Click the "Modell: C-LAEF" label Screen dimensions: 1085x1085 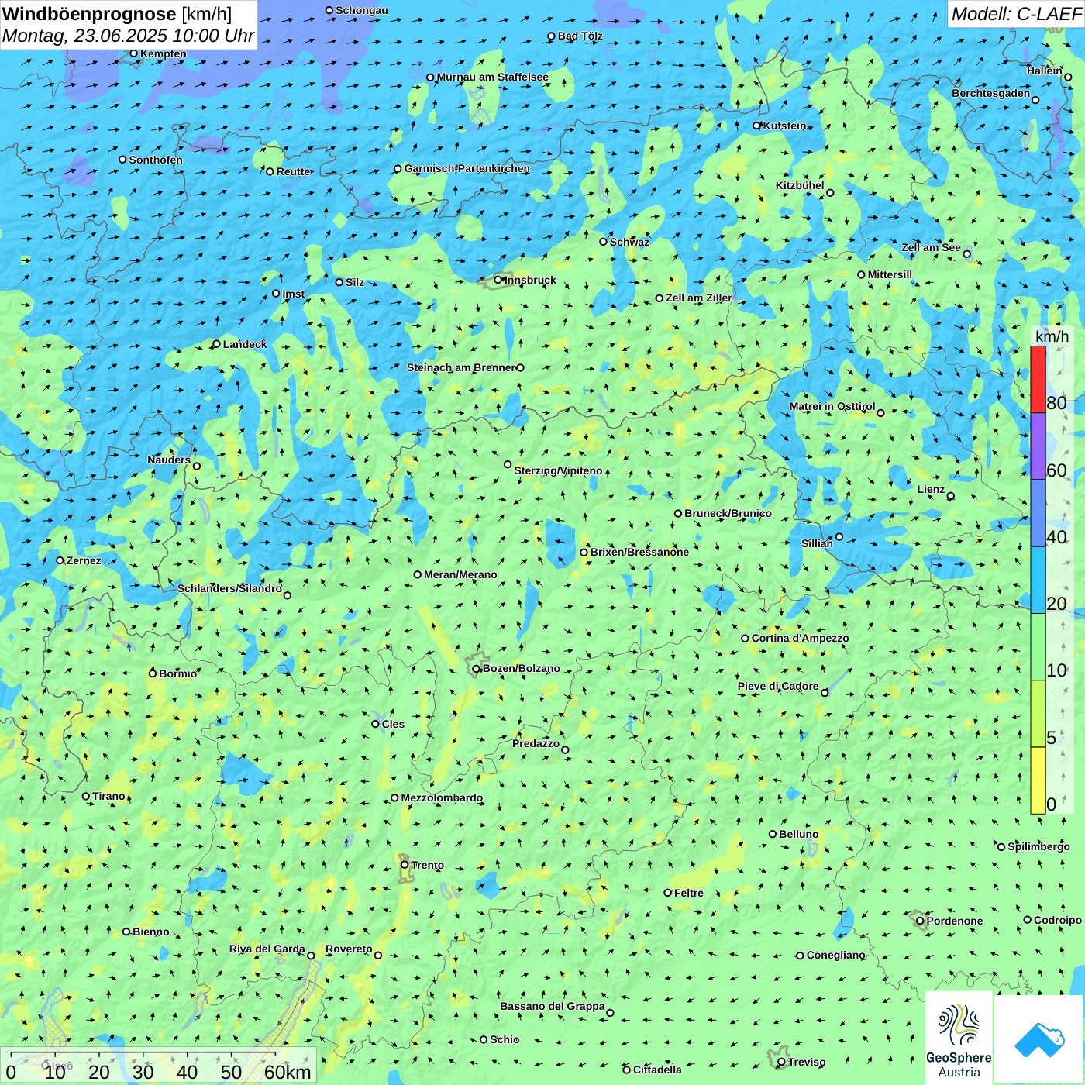pyautogui.click(x=1016, y=14)
